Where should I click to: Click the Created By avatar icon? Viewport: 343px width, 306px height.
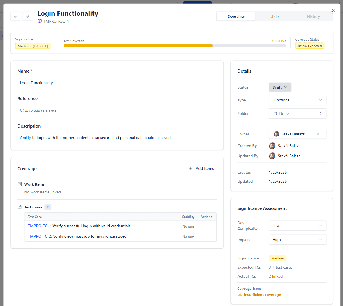(272, 146)
